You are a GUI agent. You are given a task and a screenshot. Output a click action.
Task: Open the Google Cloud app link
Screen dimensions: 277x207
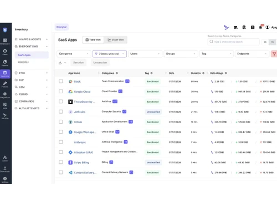82,92
